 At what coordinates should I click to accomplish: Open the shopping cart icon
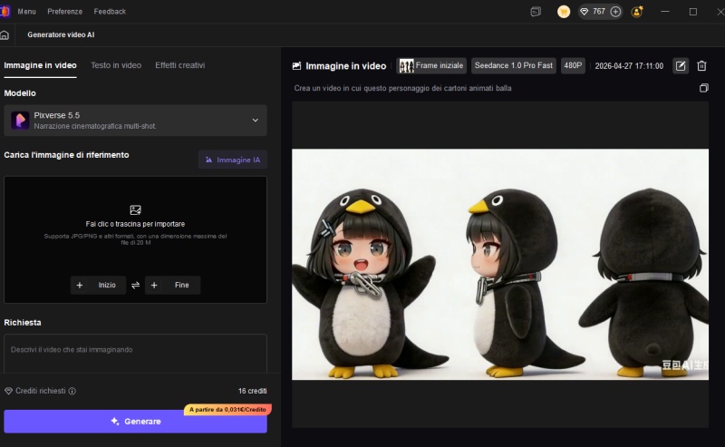pos(563,12)
